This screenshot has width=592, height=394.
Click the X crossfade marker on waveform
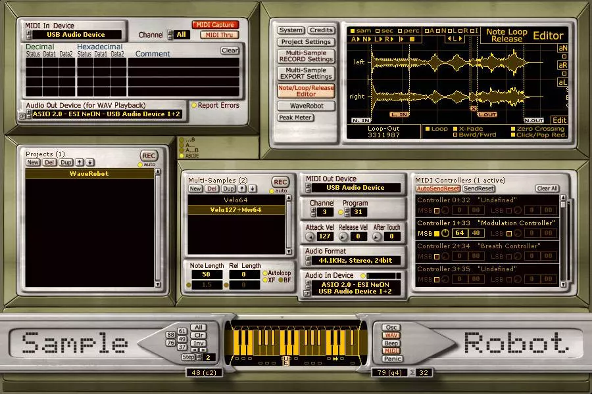[474, 108]
